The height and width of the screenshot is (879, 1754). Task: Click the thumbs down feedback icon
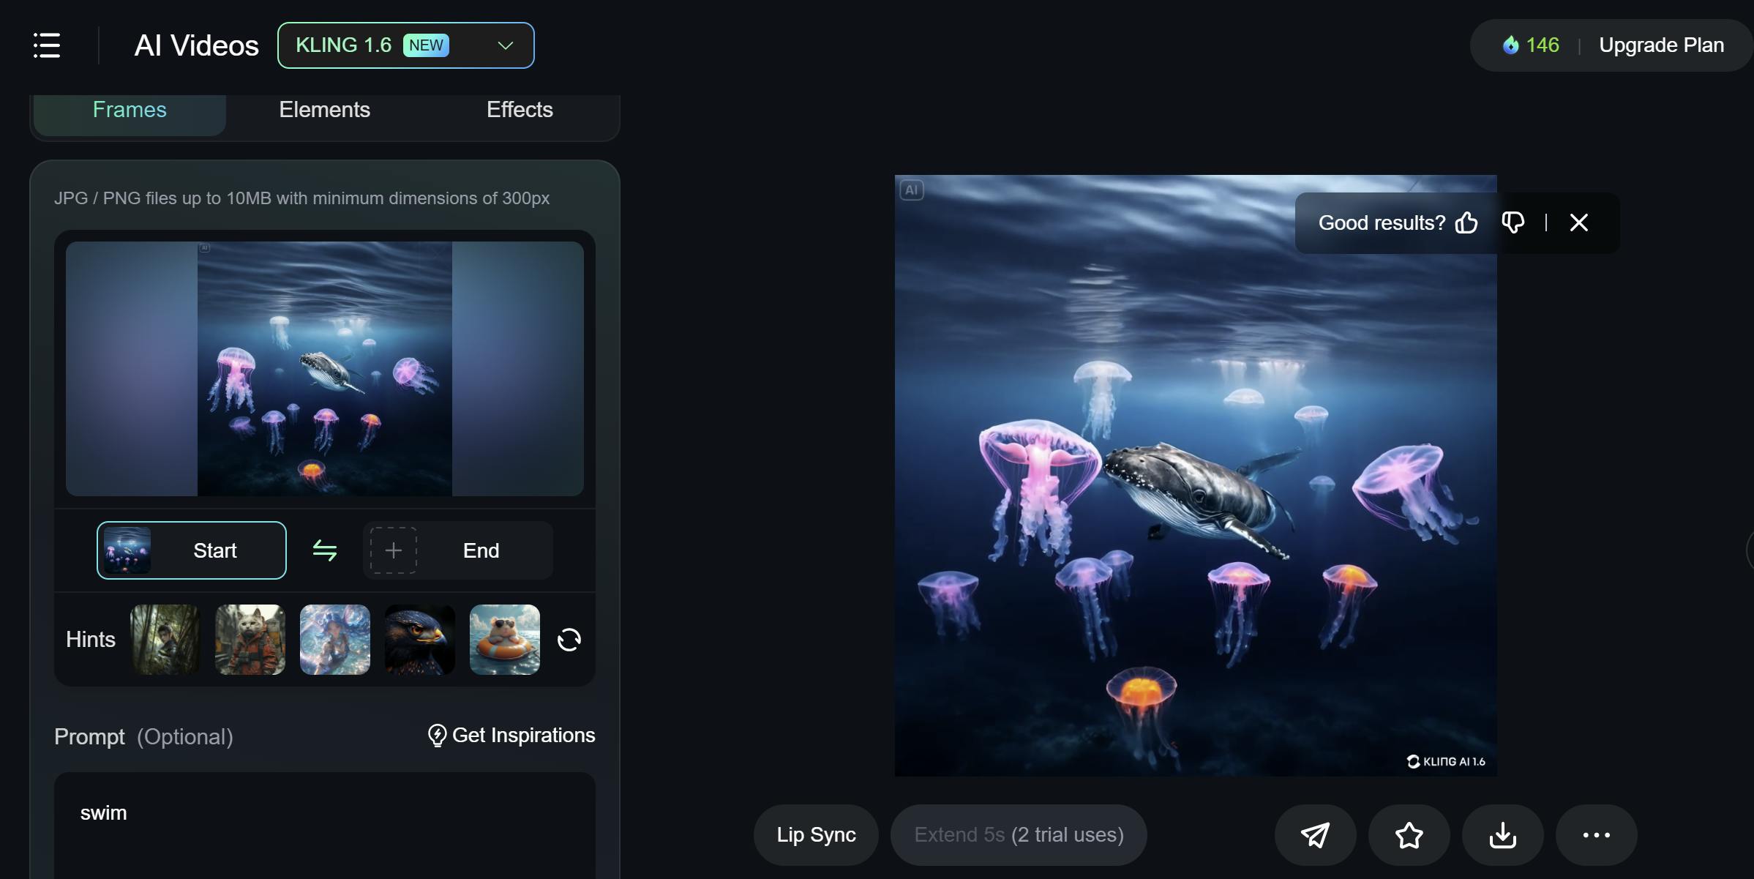(1513, 222)
